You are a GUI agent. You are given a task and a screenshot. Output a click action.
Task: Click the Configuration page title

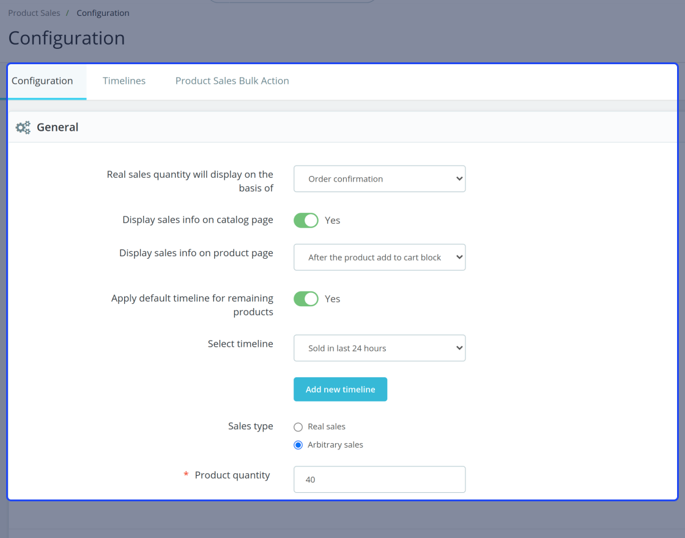click(67, 38)
